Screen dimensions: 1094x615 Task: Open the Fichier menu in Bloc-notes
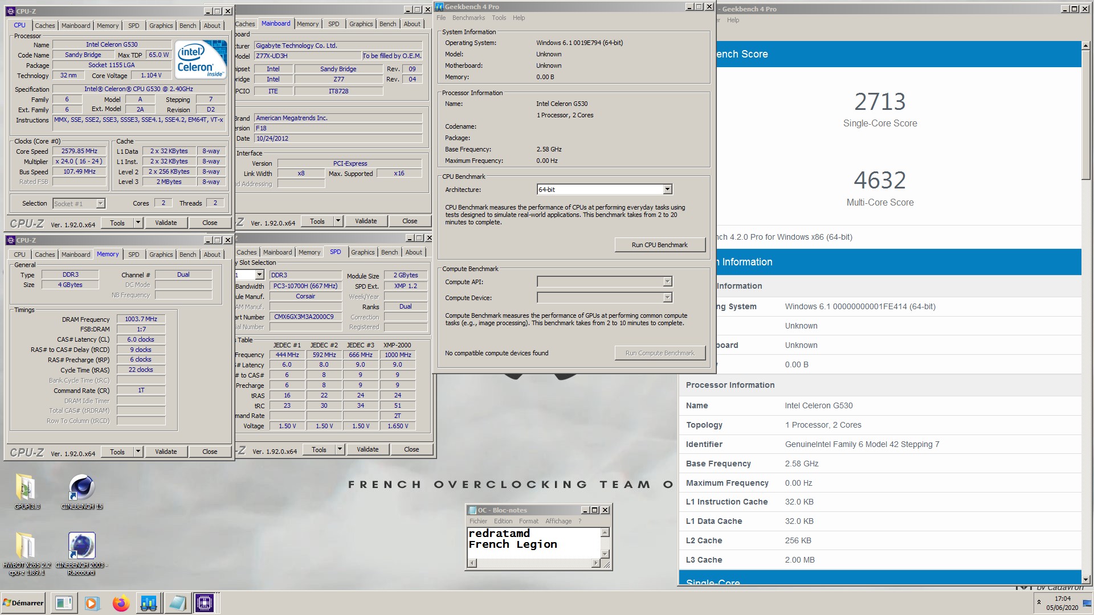478,521
